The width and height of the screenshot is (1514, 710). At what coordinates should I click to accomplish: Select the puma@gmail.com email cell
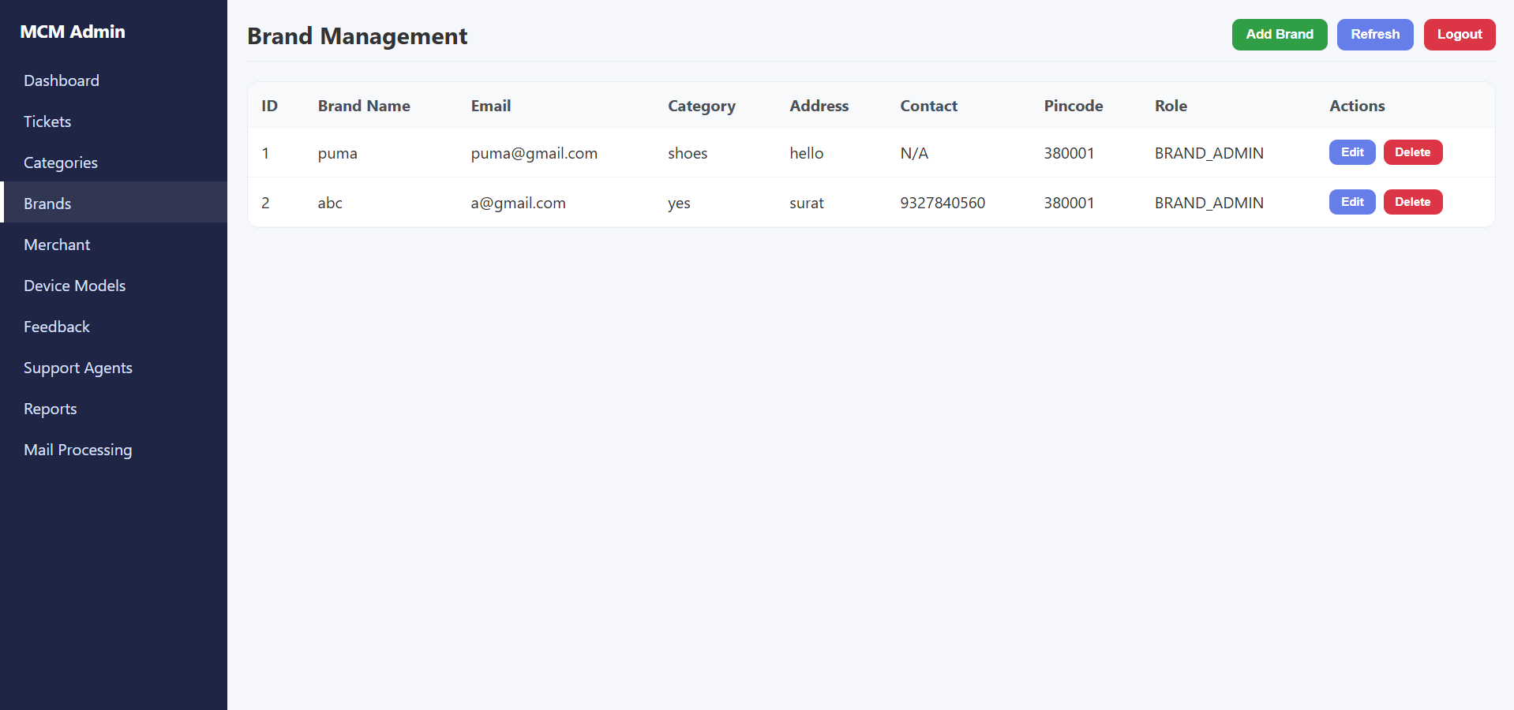[534, 153]
